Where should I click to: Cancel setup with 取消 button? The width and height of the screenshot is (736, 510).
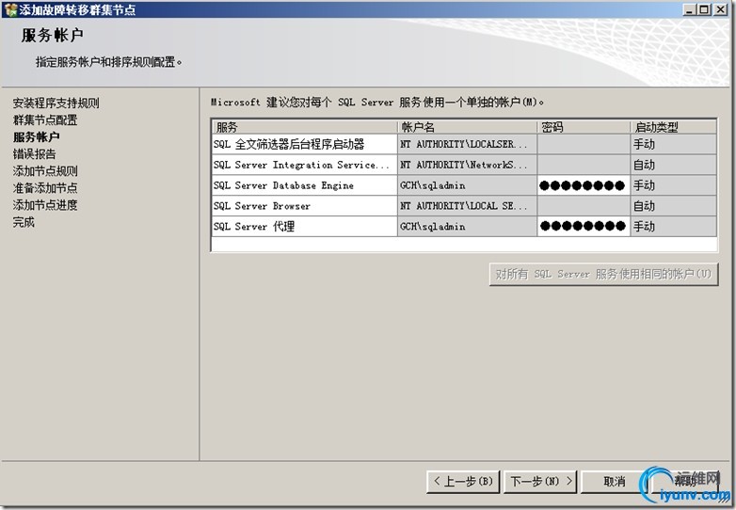pos(614,482)
